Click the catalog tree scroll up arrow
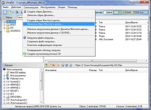 pyautogui.click(x=41, y=69)
